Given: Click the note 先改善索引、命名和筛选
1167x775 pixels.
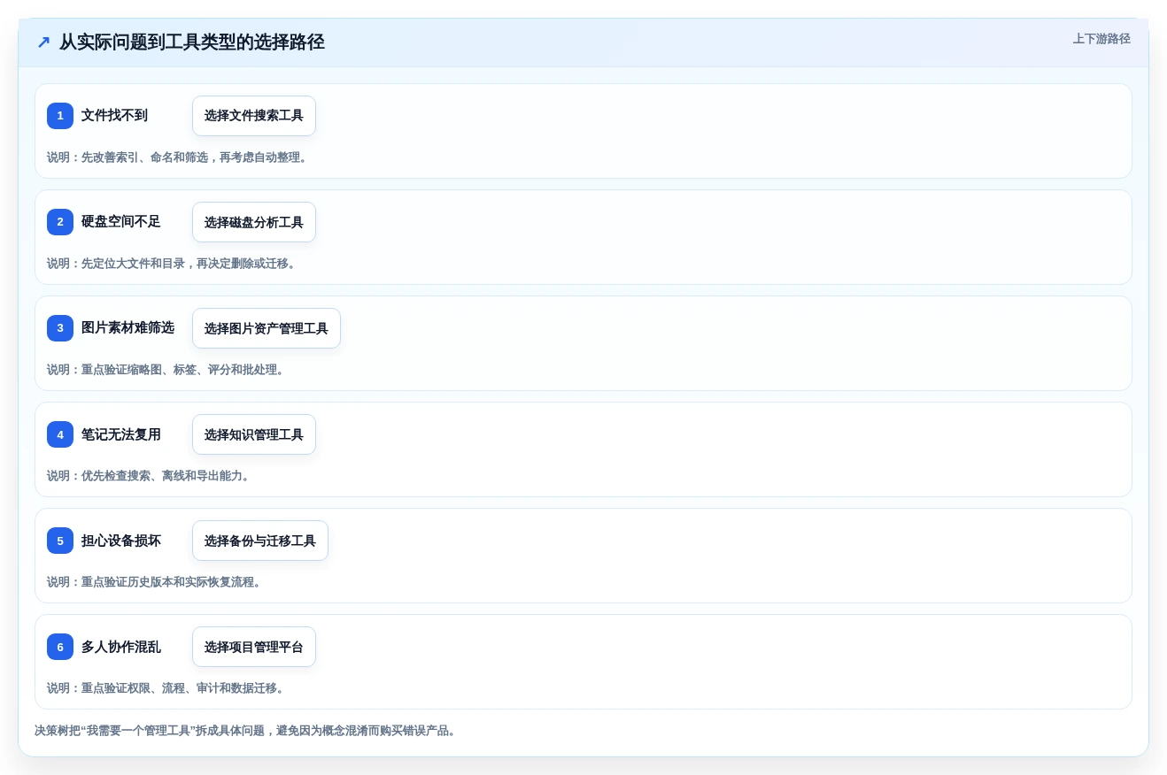Looking at the screenshot, I should tap(177, 157).
